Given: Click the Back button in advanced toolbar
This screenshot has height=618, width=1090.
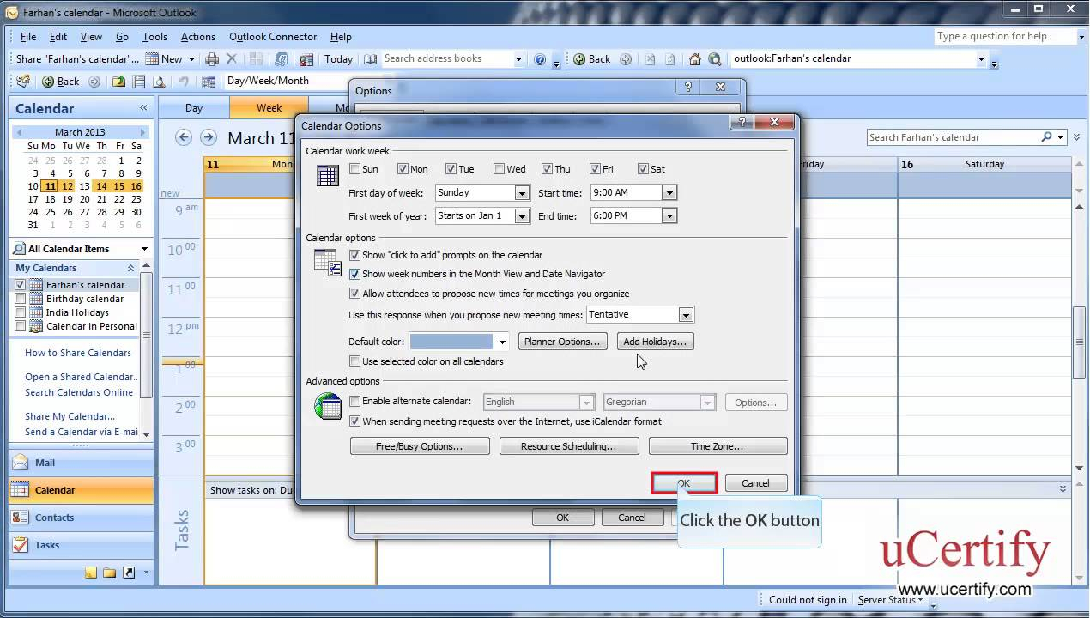Looking at the screenshot, I should tap(60, 82).
